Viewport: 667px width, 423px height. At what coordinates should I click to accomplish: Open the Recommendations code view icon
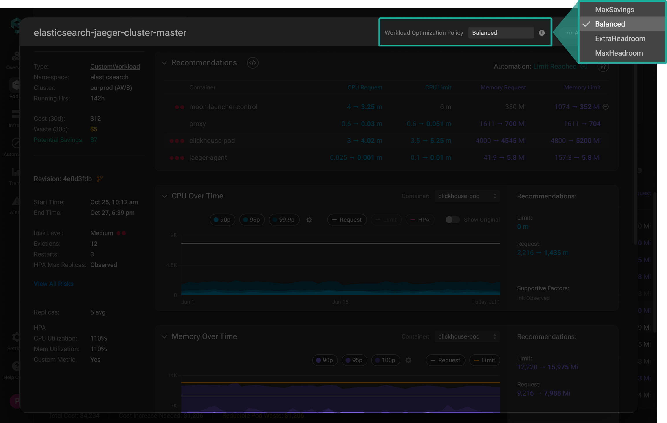pyautogui.click(x=252, y=63)
